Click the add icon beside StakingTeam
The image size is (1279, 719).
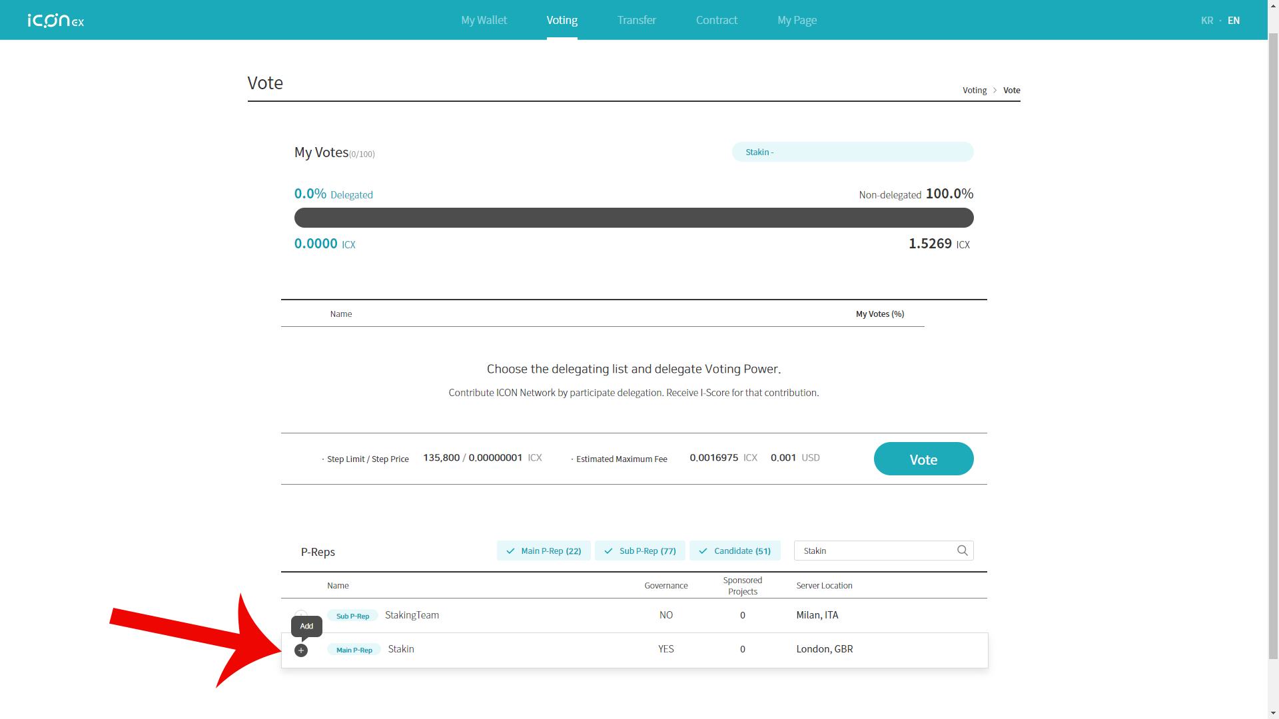(301, 614)
